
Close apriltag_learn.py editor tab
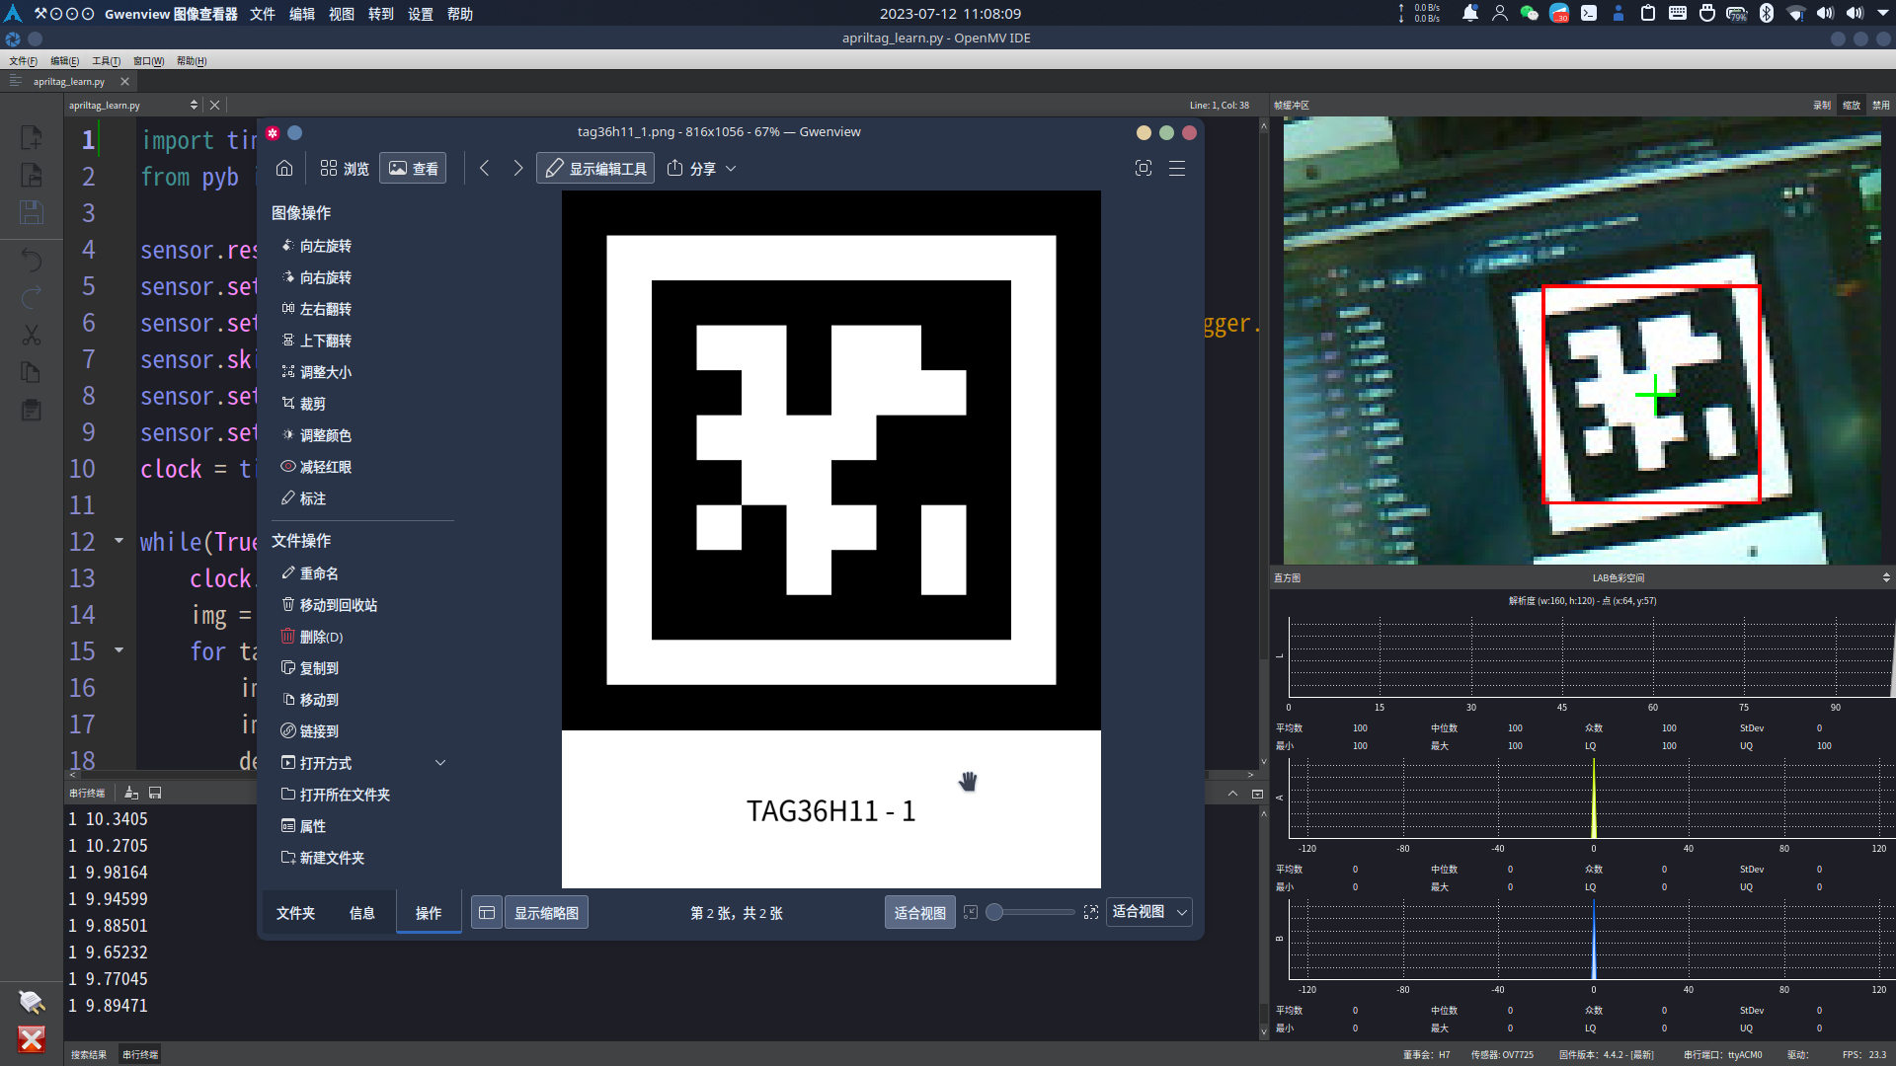coord(124,82)
